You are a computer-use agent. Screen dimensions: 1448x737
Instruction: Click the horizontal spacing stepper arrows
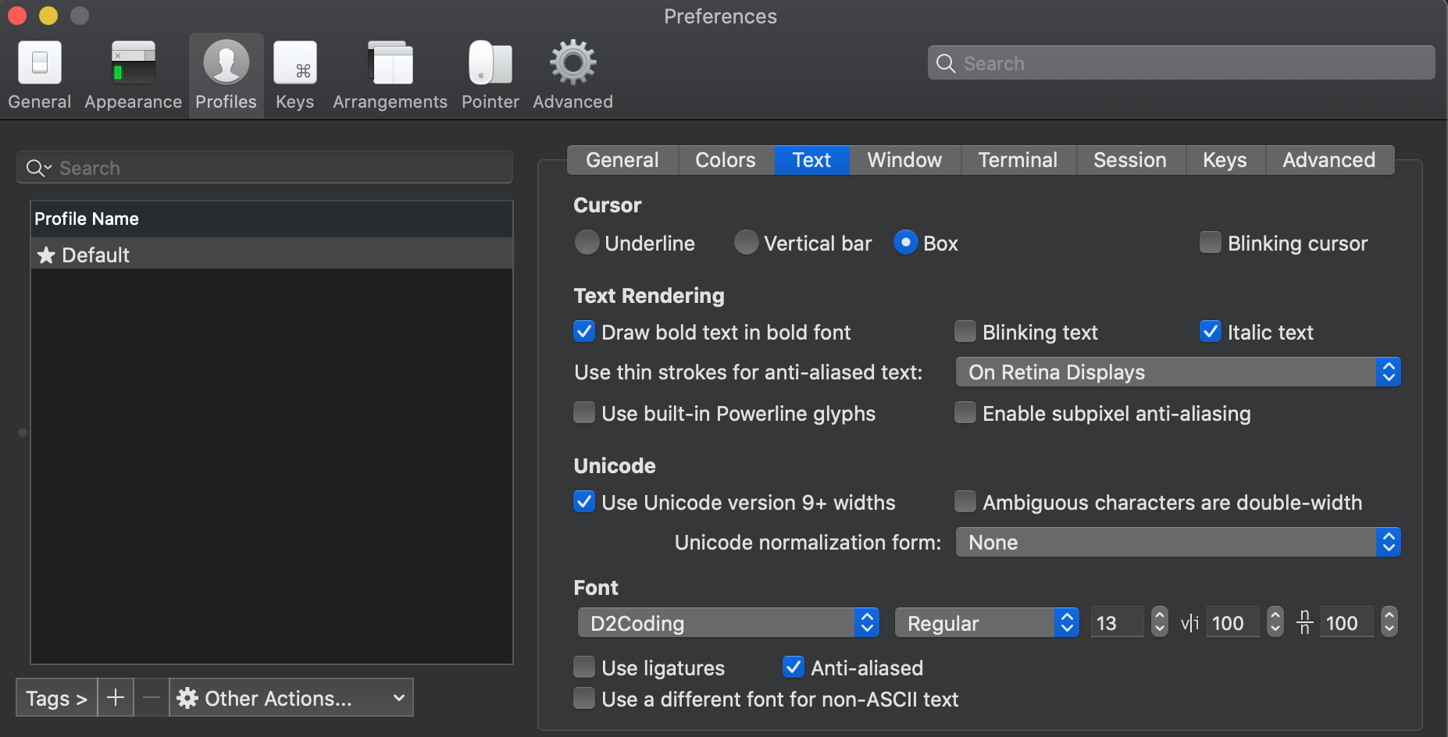[x=1275, y=622]
